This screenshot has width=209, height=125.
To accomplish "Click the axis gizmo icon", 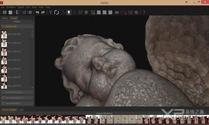I will coord(63,12).
